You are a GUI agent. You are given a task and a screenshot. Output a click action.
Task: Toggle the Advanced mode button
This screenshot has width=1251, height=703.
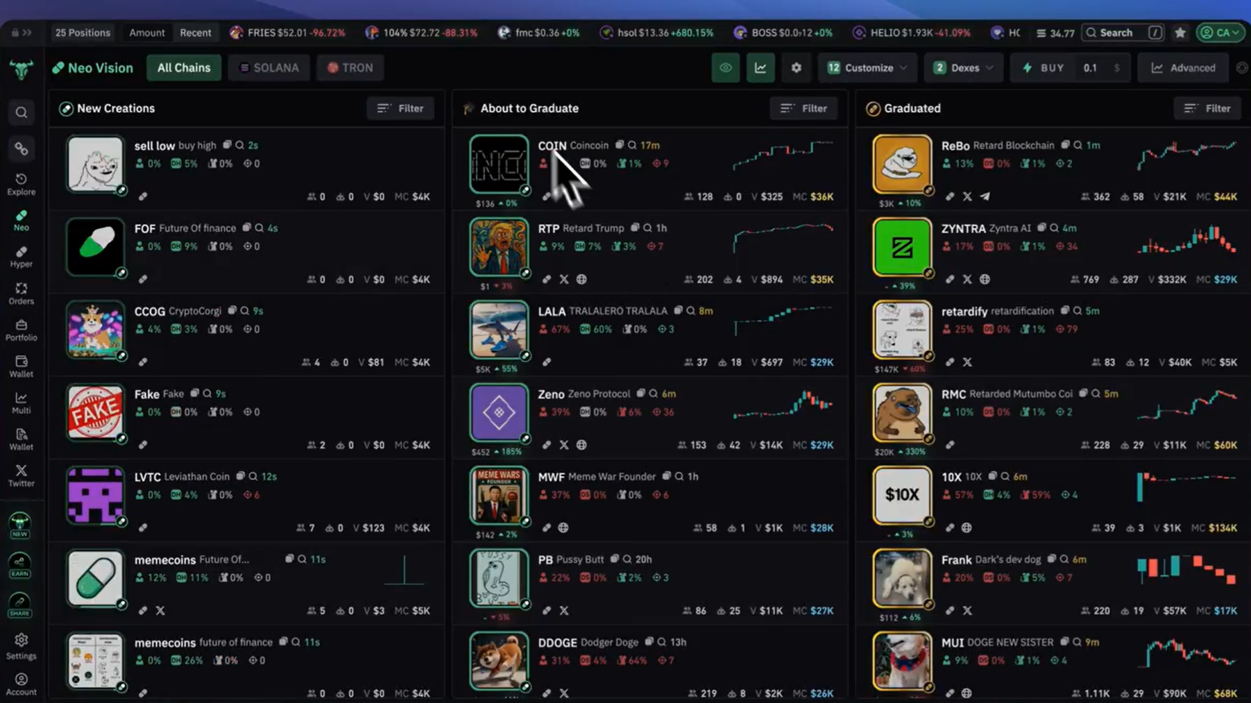[1184, 68]
